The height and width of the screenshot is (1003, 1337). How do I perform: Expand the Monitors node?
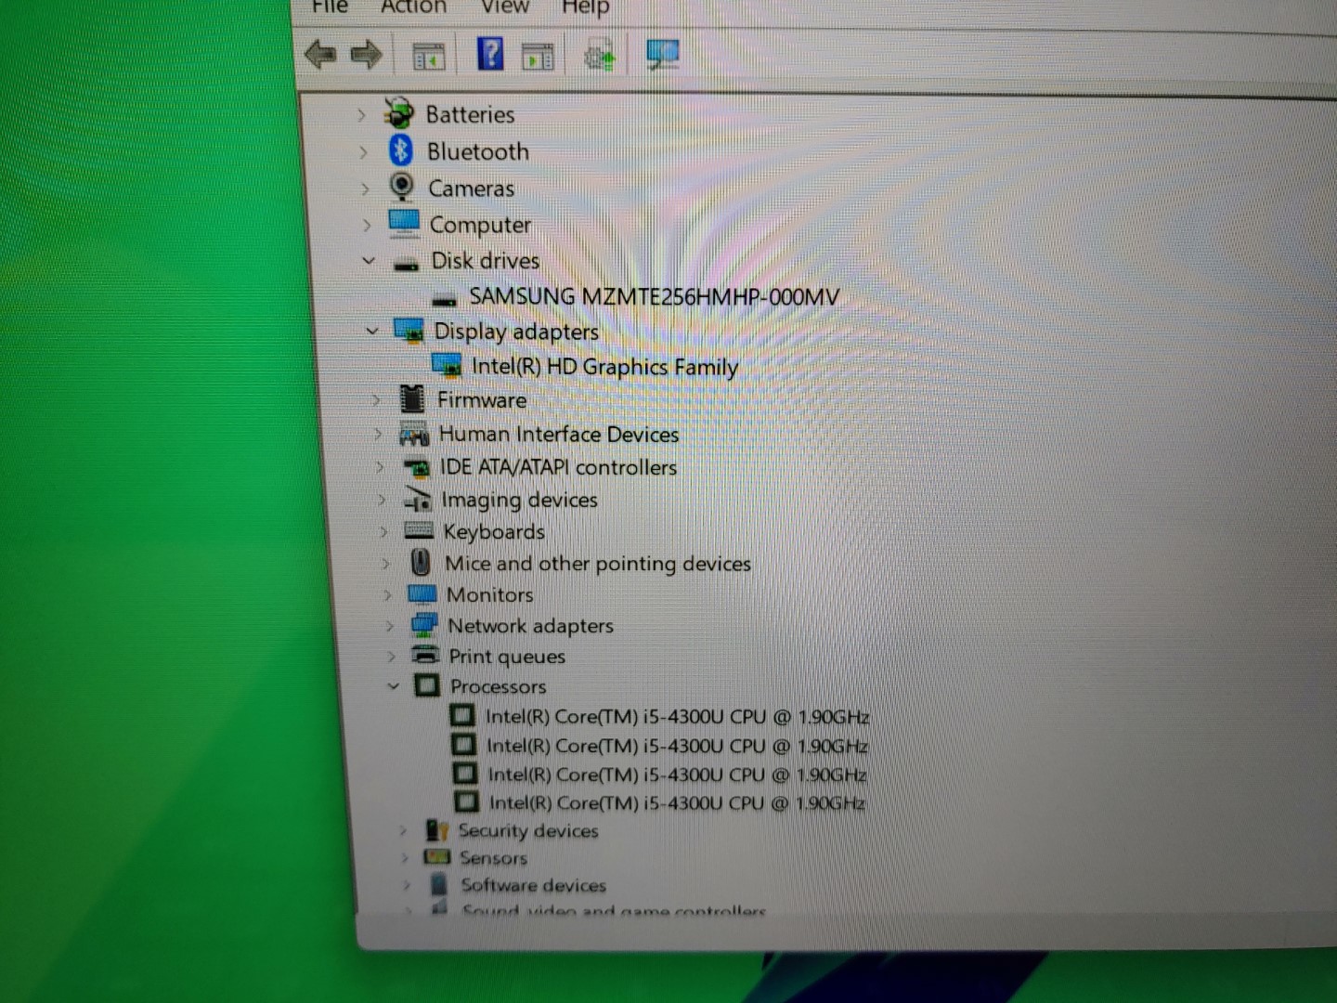pos(387,594)
